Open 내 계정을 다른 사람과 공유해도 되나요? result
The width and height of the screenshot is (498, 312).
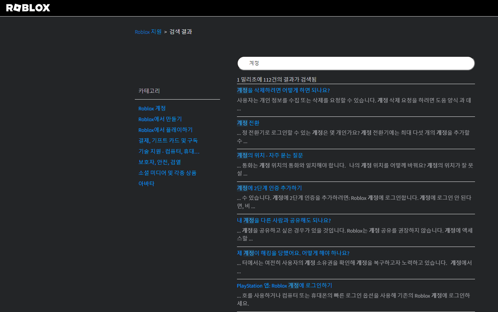click(284, 220)
